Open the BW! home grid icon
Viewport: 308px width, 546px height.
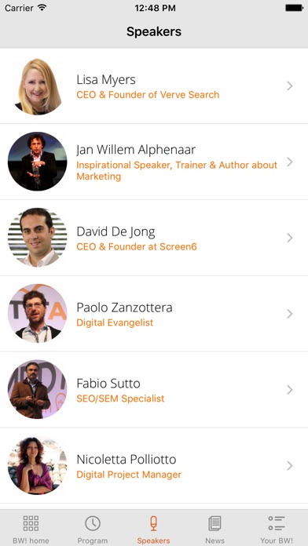click(31, 523)
